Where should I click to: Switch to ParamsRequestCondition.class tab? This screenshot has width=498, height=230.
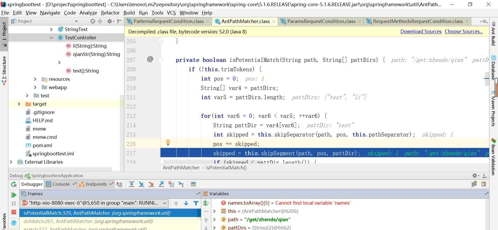(x=321, y=21)
